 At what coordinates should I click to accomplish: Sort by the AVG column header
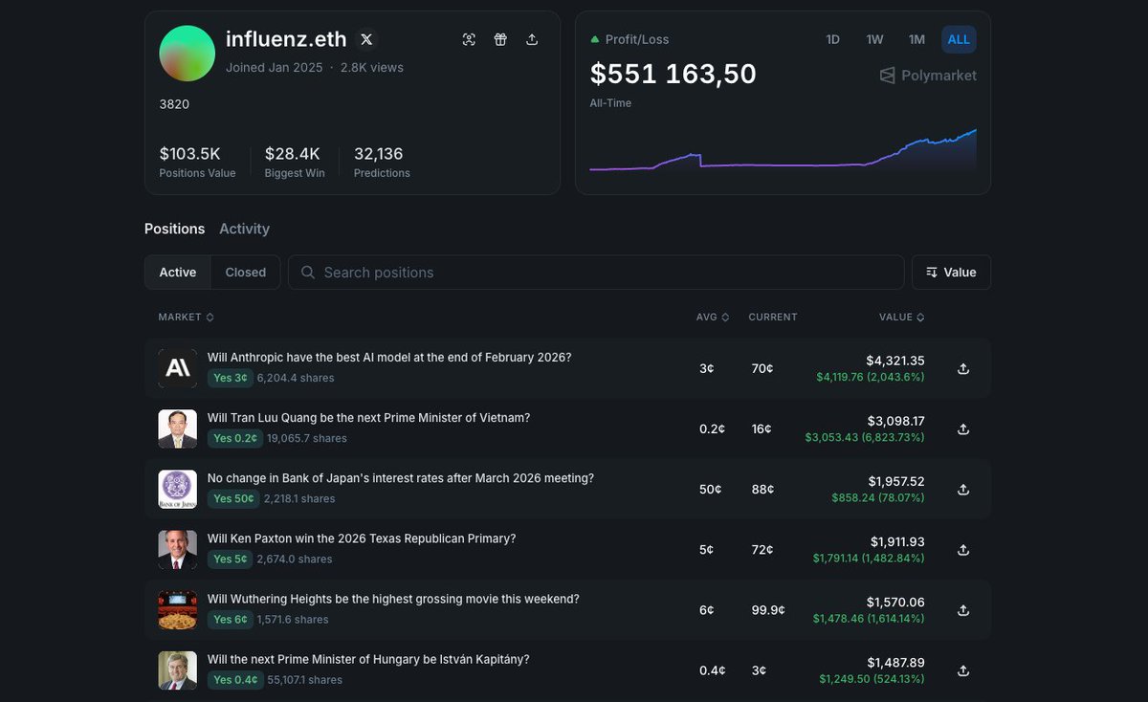click(x=713, y=317)
